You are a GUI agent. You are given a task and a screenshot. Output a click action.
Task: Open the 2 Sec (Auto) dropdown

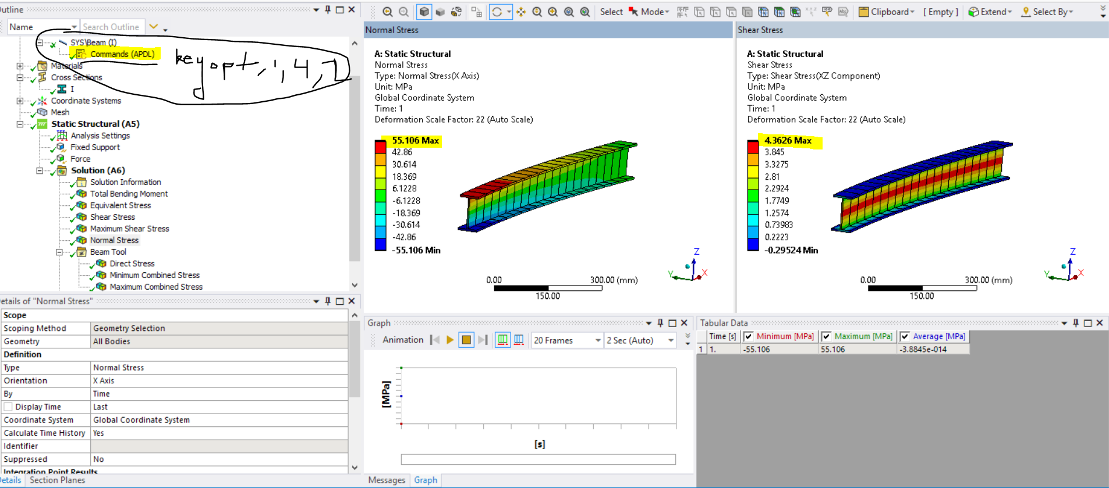[671, 340]
